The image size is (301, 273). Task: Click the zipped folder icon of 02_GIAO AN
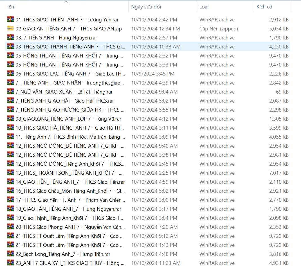coord(10,28)
